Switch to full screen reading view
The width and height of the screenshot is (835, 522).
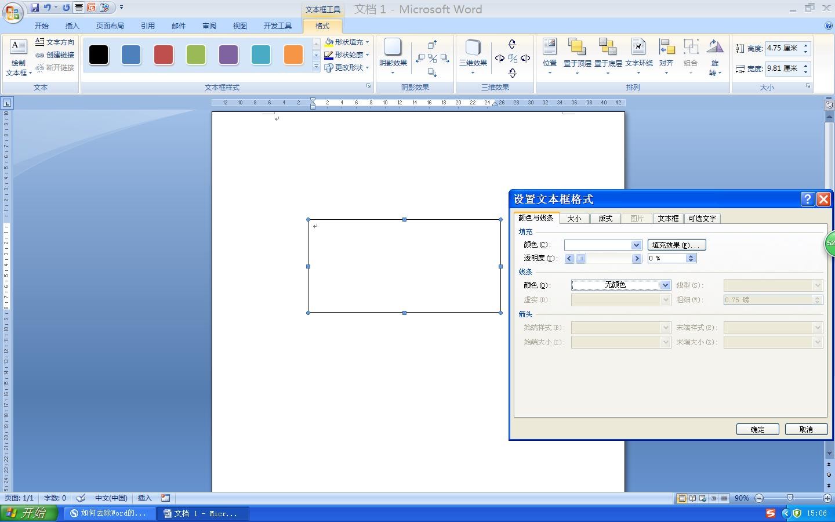coord(692,498)
